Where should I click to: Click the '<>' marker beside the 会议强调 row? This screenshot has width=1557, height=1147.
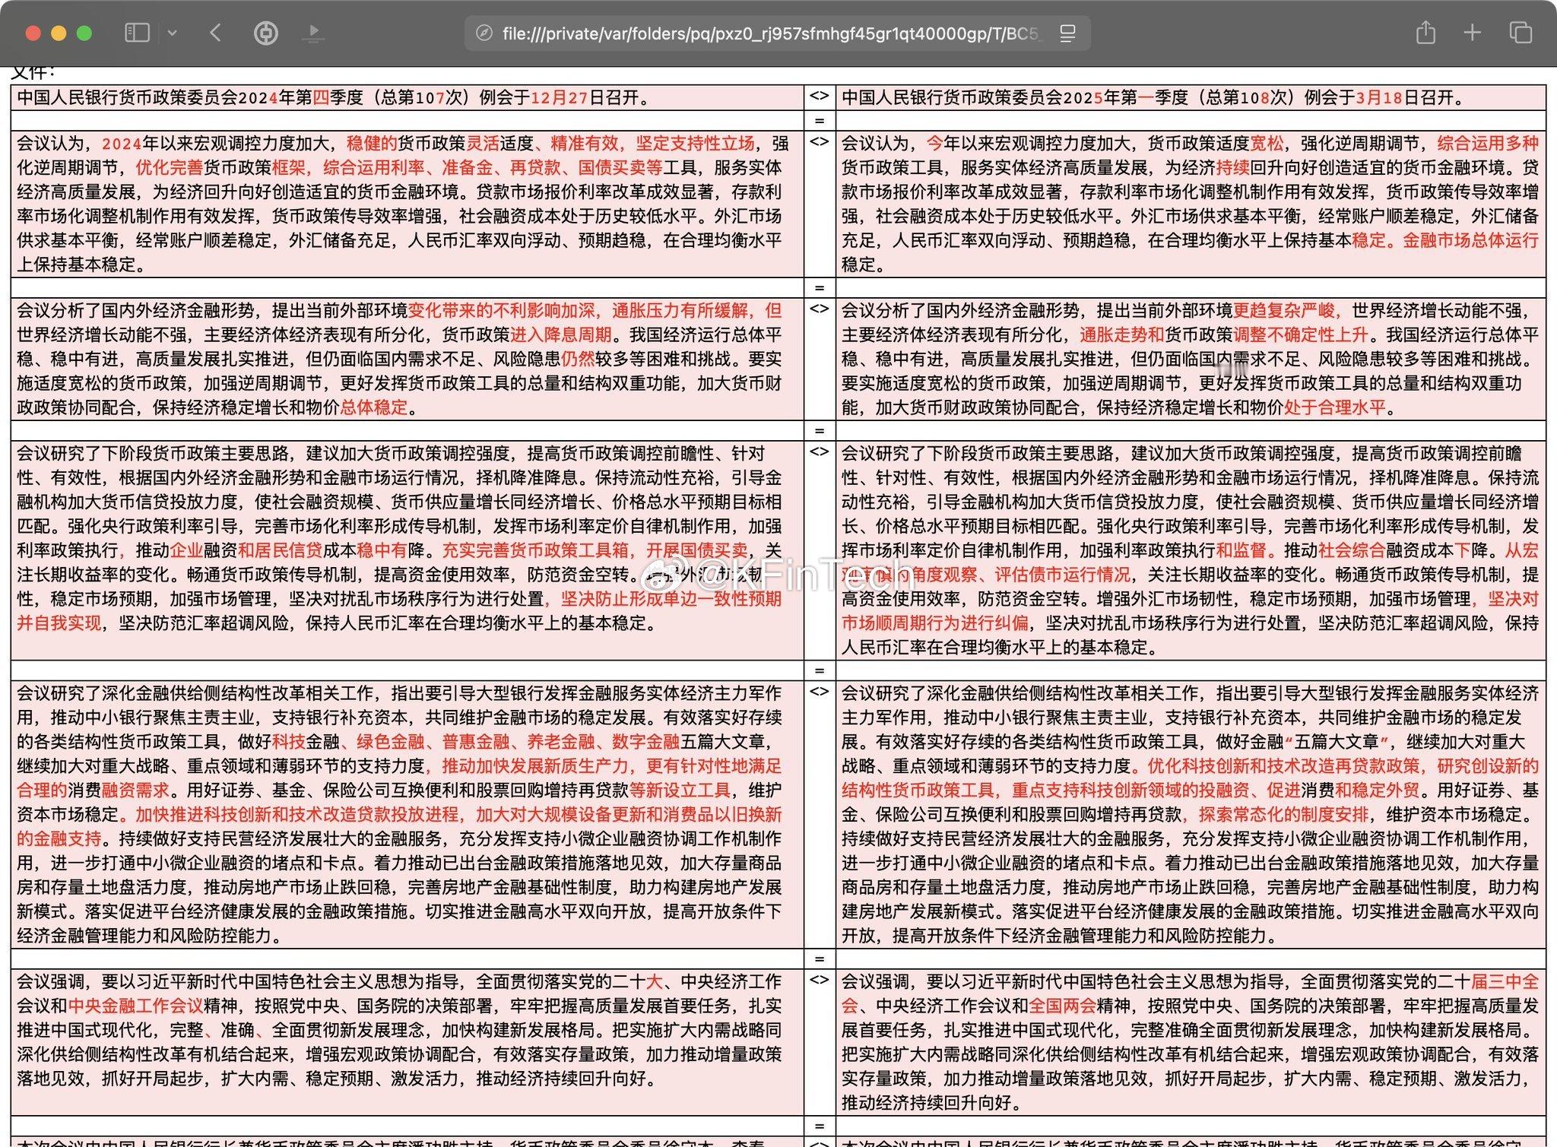(819, 980)
